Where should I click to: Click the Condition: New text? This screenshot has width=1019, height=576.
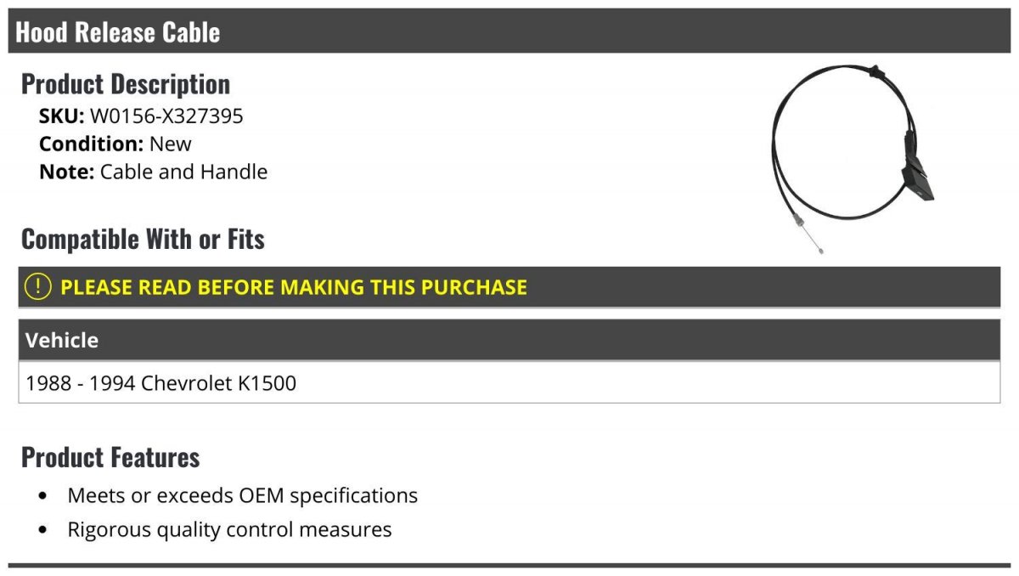click(115, 144)
